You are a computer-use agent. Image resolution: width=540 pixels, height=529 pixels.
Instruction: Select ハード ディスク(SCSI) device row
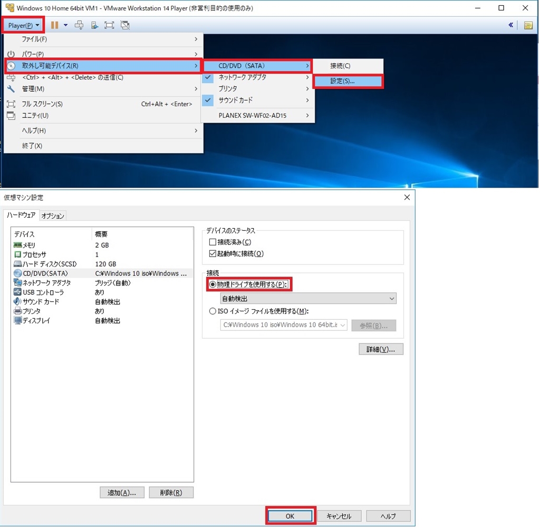[102, 264]
